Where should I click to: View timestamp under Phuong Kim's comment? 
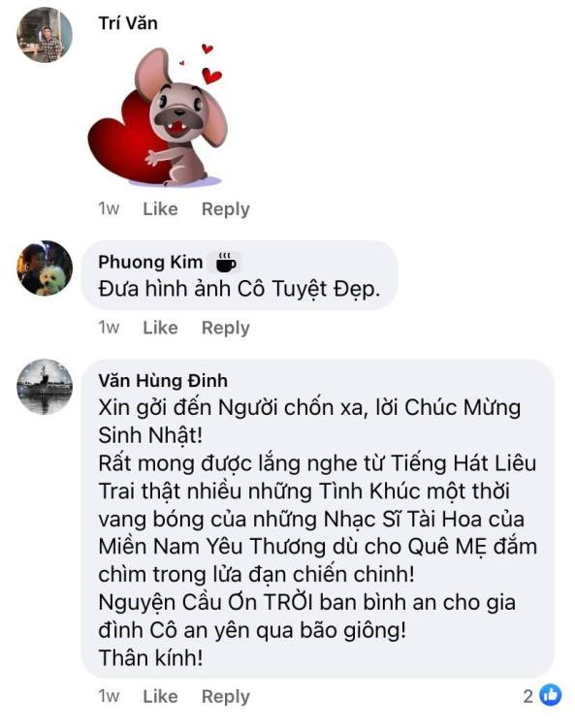coord(109,328)
